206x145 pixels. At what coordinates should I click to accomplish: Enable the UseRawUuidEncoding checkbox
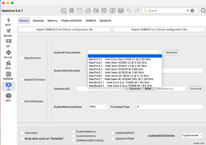(74, 140)
